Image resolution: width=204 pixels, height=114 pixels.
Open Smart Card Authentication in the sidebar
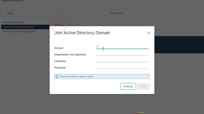click(x=19, y=31)
